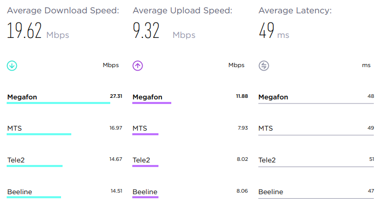Screen dimensions: 381x208
Task: Click the teal download arrow icon
Action: coord(12,66)
